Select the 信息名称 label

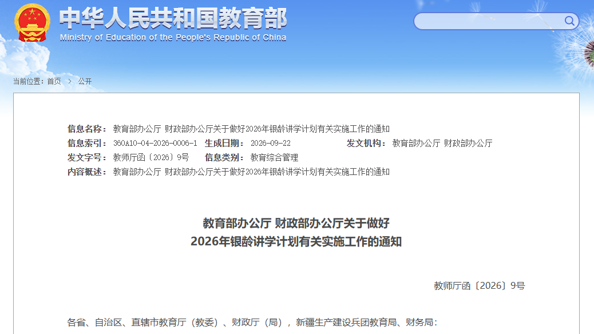click(87, 129)
